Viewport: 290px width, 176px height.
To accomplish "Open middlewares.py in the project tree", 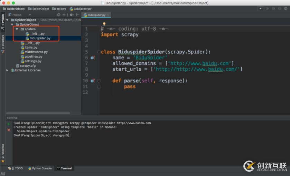I will (36, 52).
